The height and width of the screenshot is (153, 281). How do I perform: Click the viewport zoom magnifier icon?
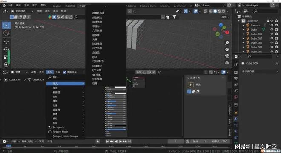tap(227, 42)
